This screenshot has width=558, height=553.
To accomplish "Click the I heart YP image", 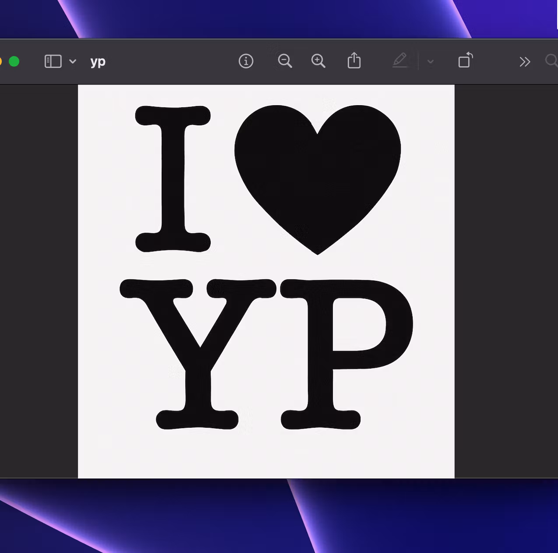I will tap(266, 281).
